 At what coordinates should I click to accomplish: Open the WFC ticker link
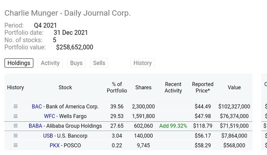(x=49, y=116)
